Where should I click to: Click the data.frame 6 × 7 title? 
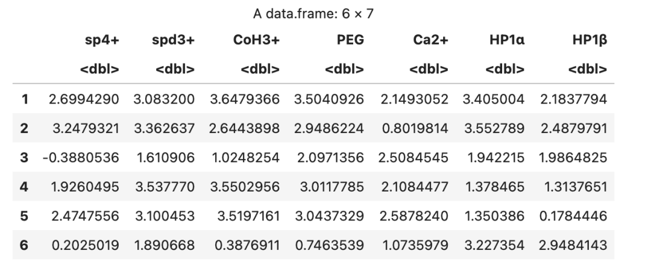[x=313, y=14]
